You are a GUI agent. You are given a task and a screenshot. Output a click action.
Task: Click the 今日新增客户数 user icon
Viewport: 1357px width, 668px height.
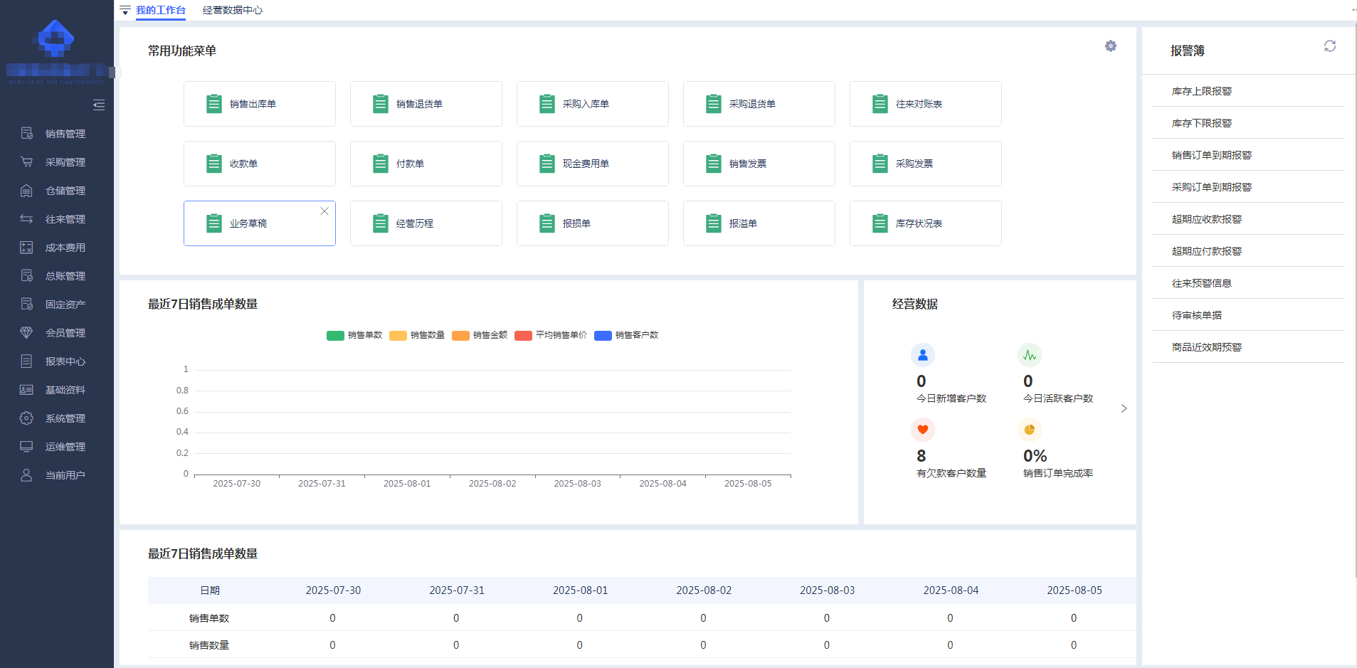tap(922, 355)
